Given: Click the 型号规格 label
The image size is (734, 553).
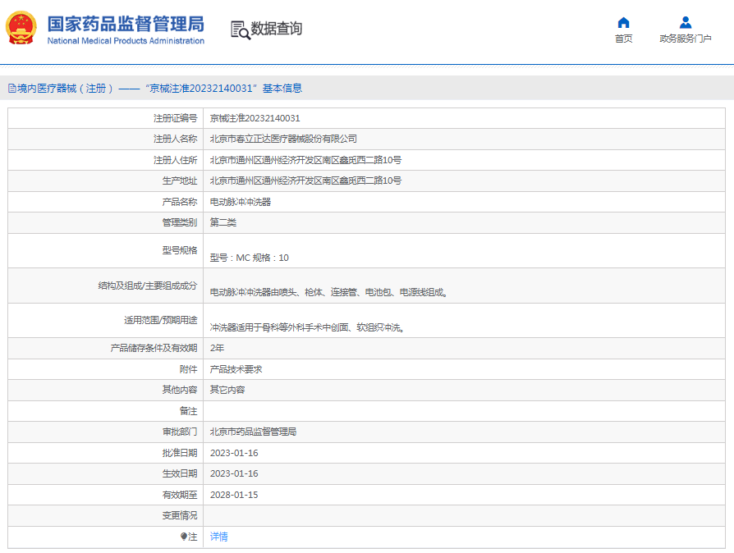Looking at the screenshot, I should [180, 250].
